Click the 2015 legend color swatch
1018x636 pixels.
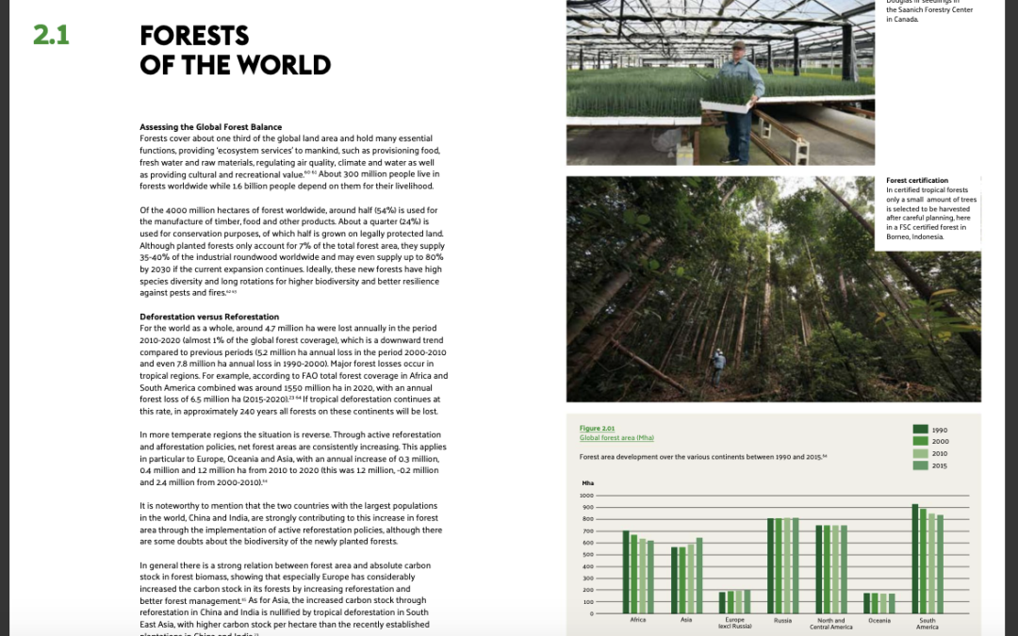920,465
